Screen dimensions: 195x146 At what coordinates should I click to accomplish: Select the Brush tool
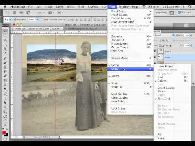click(5, 62)
